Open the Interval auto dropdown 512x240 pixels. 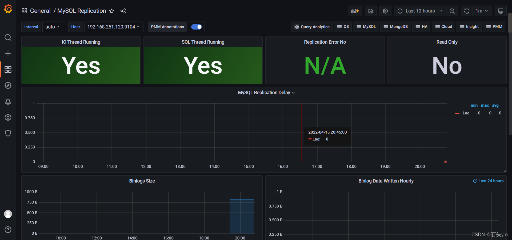pos(53,27)
